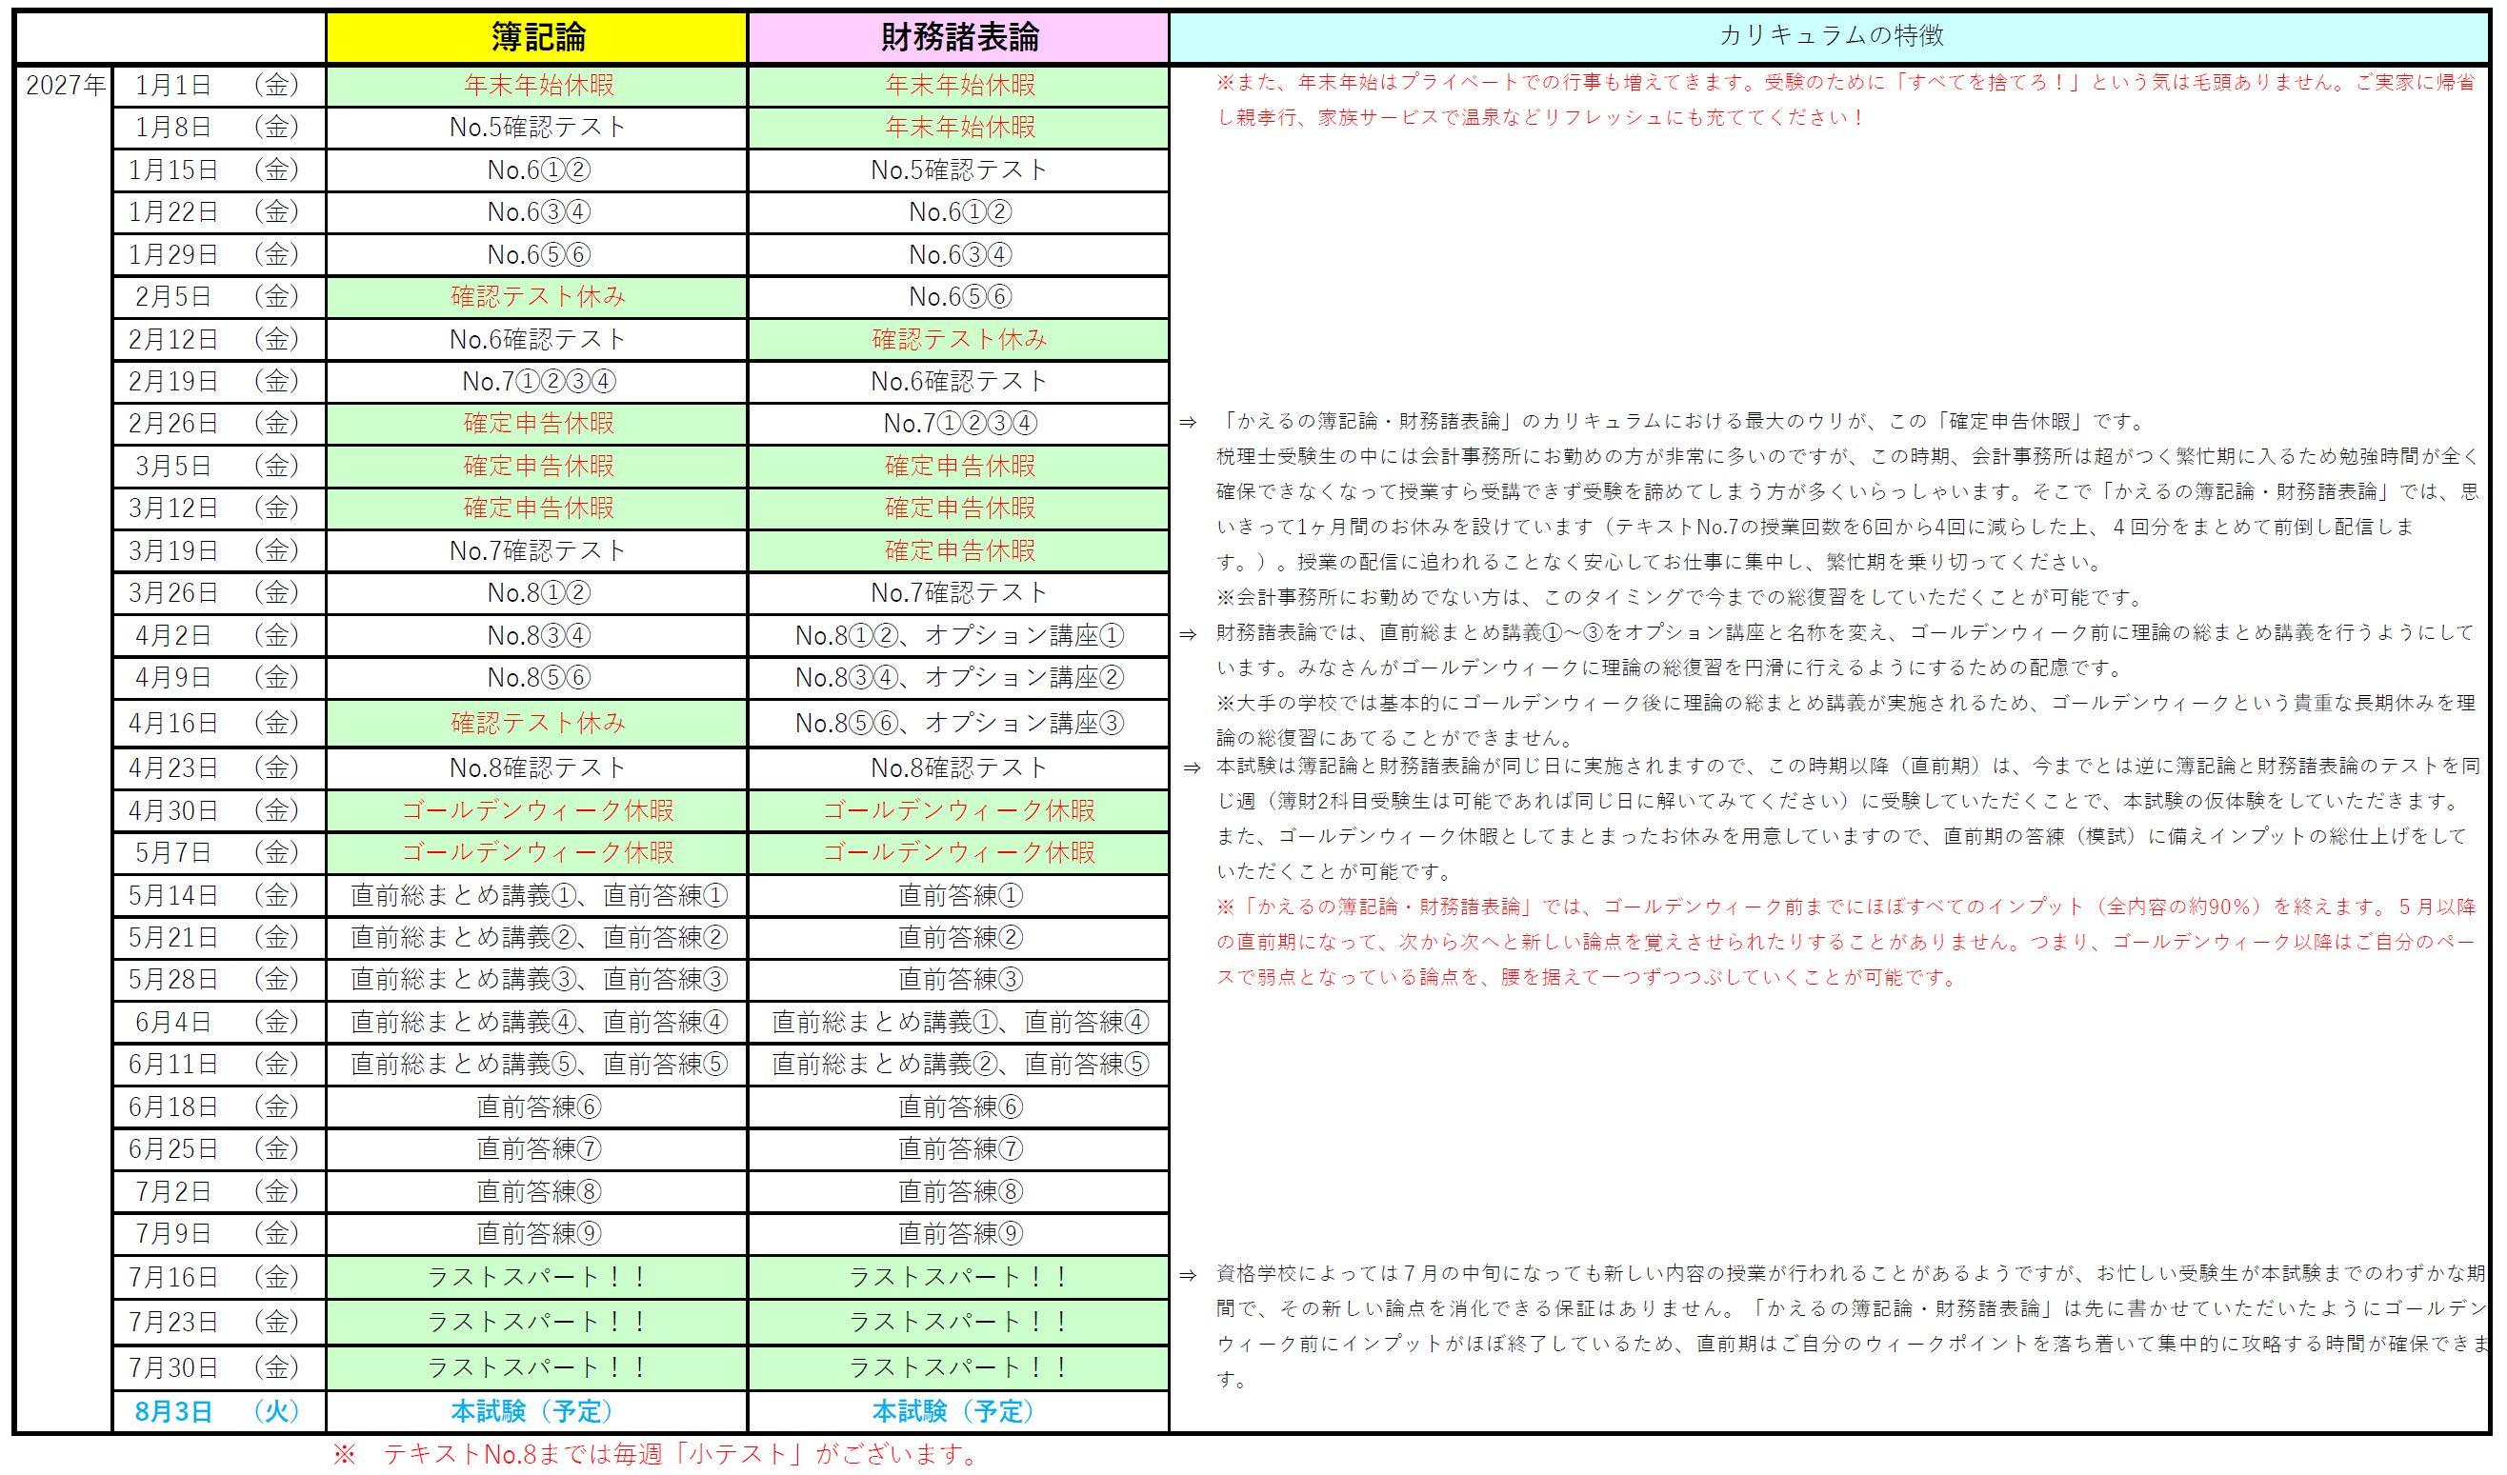
Task: Click cell No.8⑤⑥、オプション講座③
Action: (x=958, y=723)
